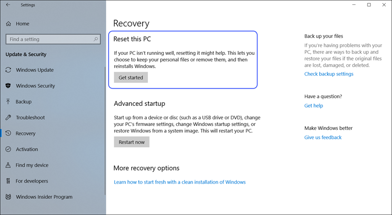Open clean installation of Windows link
Image resolution: width=392 pixels, height=215 pixels.
pos(180,182)
